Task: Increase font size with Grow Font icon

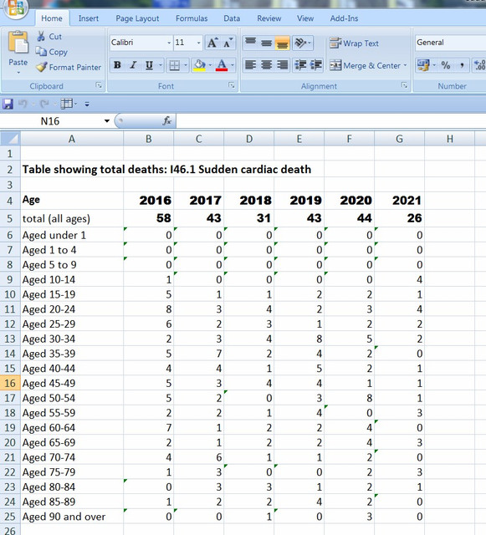Action: click(x=212, y=43)
